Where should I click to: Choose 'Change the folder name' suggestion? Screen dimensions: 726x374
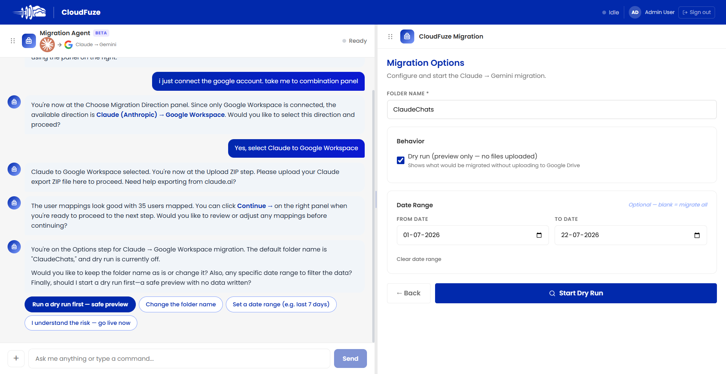click(181, 304)
